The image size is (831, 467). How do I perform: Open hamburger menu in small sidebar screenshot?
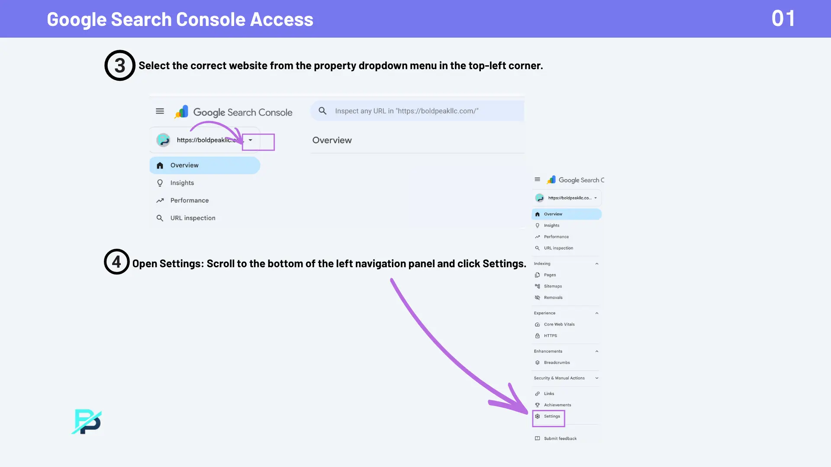point(537,179)
